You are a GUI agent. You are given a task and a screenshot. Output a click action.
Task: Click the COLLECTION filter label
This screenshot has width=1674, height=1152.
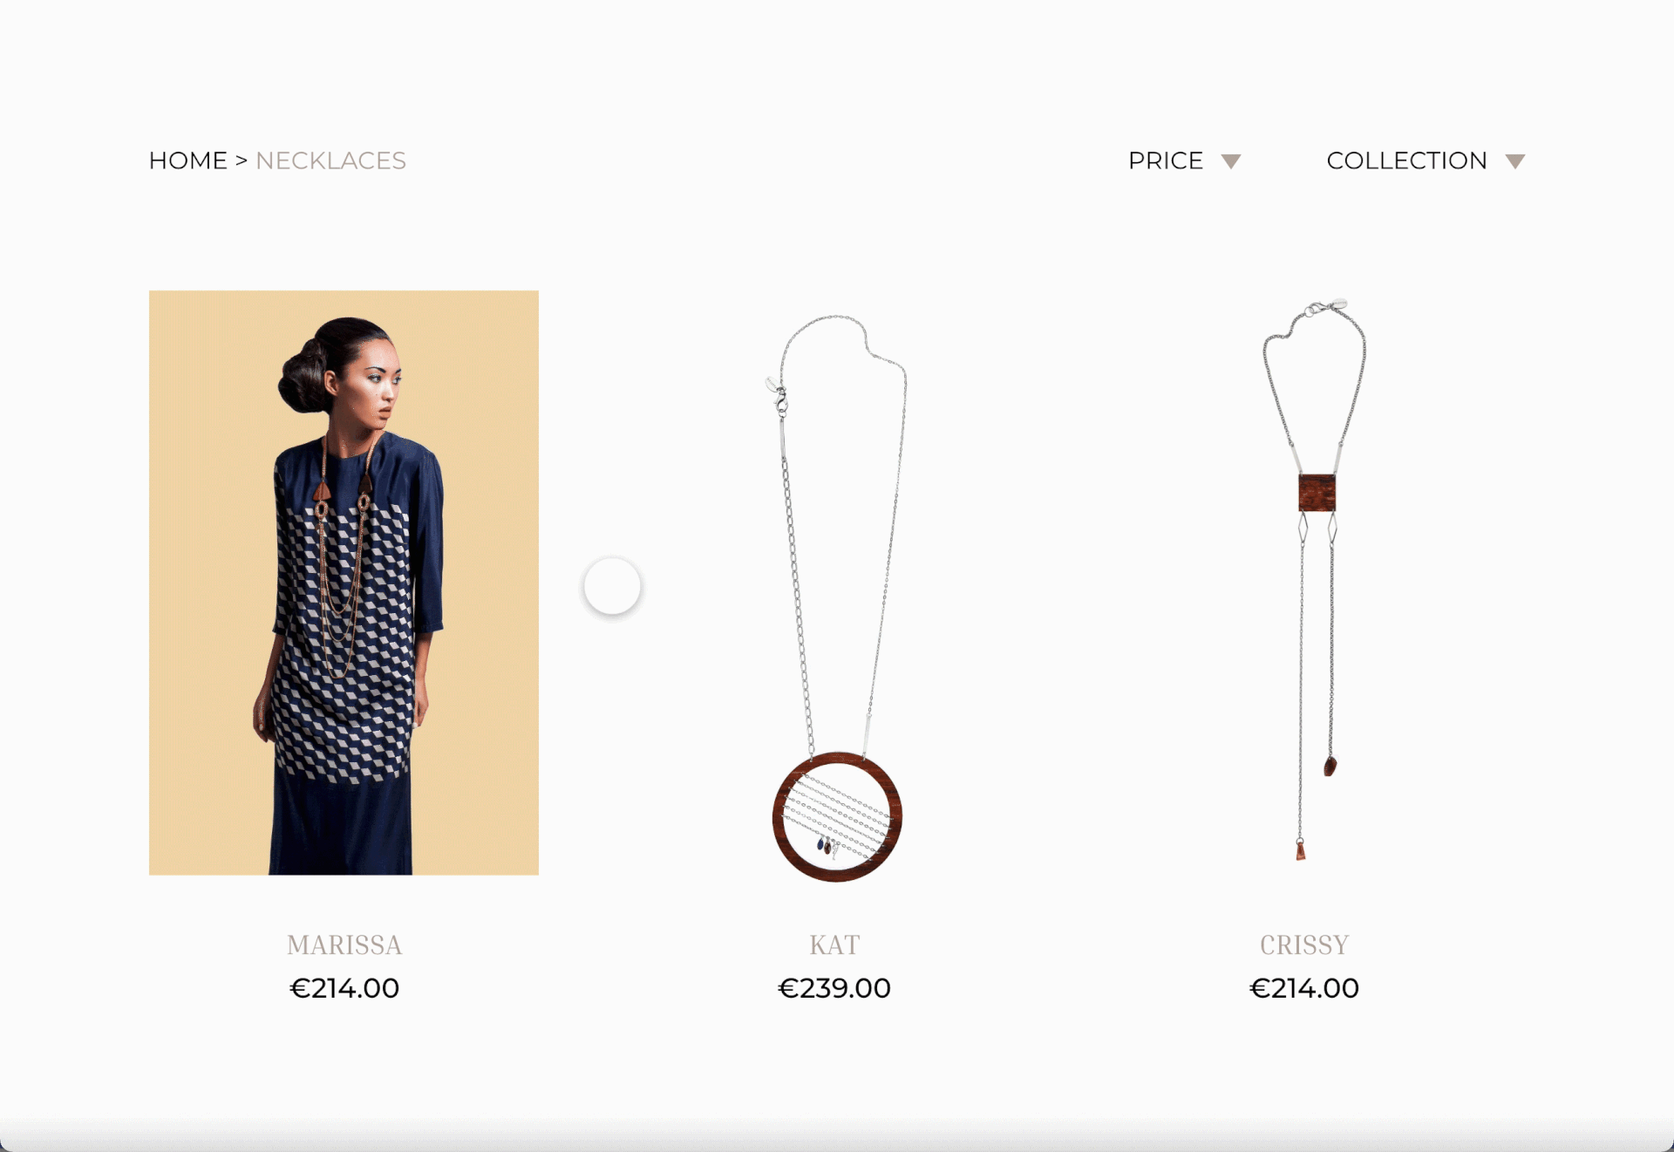[x=1406, y=160]
